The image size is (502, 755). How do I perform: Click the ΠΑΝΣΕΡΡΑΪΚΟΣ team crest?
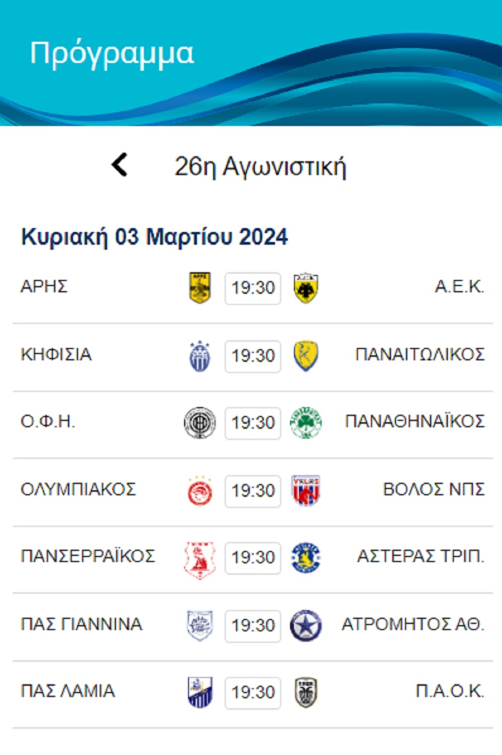tap(200, 558)
